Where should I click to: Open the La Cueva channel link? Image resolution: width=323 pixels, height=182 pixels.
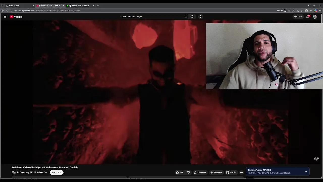[21, 172]
